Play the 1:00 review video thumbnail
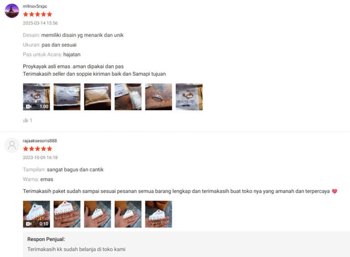The image size is (350, 257). click(x=36, y=97)
